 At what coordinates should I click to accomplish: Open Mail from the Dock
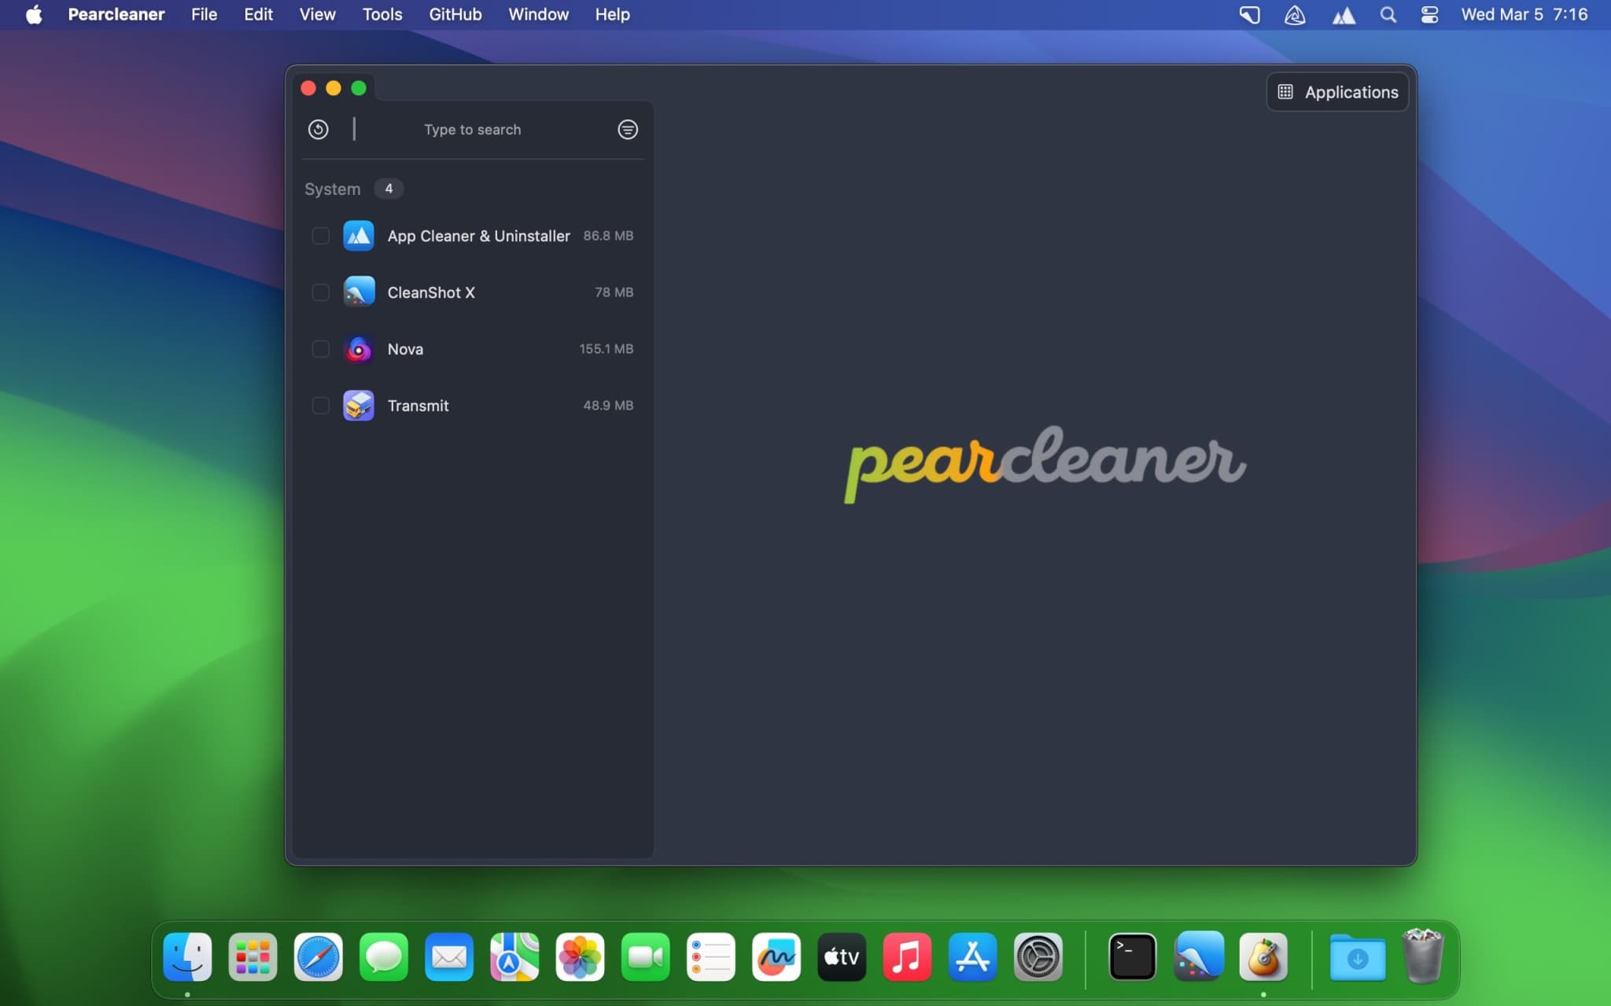click(449, 957)
